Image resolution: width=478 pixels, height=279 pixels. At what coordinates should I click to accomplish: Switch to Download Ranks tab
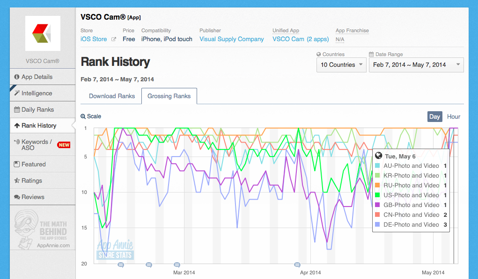[112, 96]
